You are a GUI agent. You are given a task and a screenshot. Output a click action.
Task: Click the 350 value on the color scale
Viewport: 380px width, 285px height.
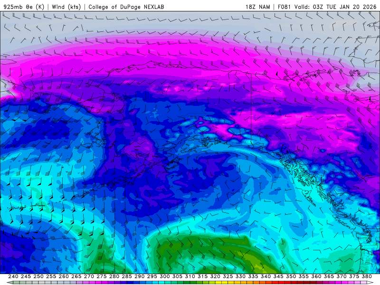(291, 276)
